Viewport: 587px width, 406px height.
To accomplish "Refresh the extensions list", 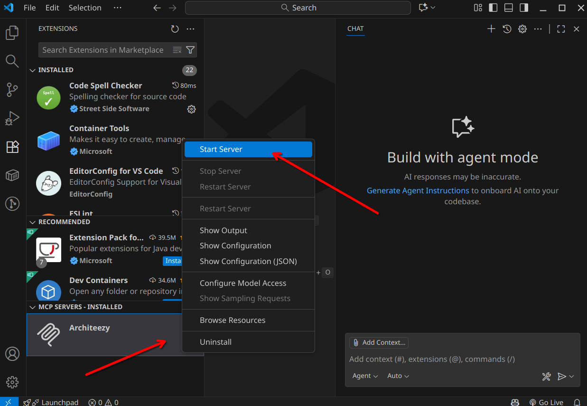I will (x=175, y=29).
